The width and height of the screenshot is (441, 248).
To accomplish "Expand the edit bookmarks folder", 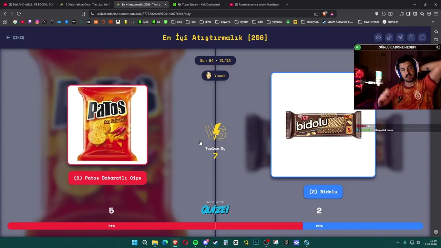I will [x=257, y=22].
